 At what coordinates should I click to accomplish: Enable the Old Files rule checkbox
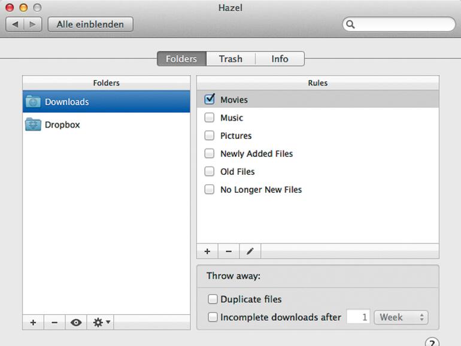click(210, 171)
